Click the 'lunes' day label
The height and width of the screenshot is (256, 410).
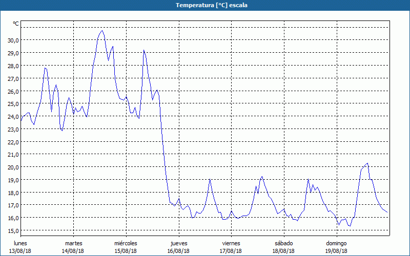pyautogui.click(x=20, y=244)
